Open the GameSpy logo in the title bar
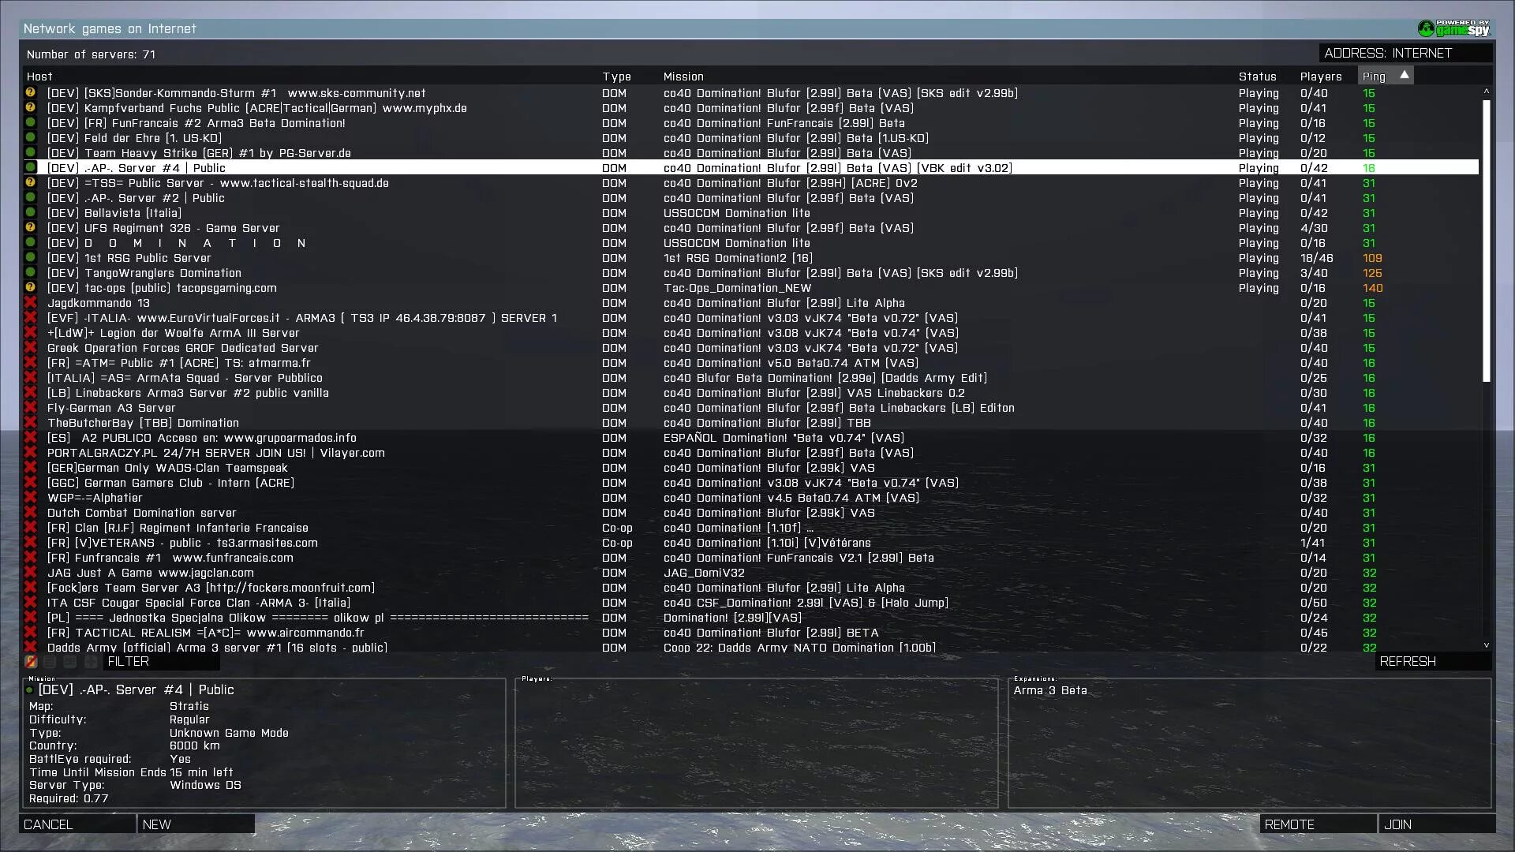 (x=1453, y=28)
